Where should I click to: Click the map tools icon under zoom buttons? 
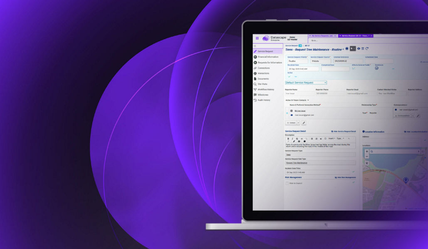coord(367,163)
